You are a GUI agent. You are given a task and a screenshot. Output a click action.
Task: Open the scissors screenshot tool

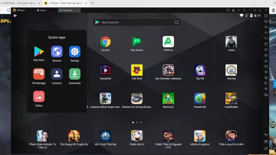(x=266, y=61)
